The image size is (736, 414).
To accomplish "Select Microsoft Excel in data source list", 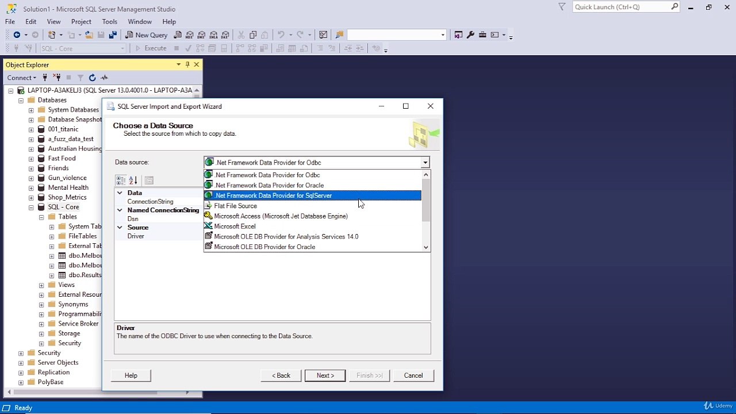I will click(x=313, y=227).
